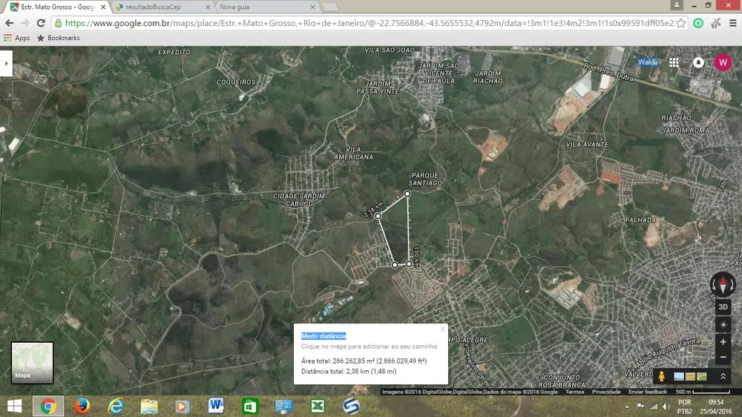
Task: Open the POR PTB2 language switcher
Action: [x=684, y=407]
